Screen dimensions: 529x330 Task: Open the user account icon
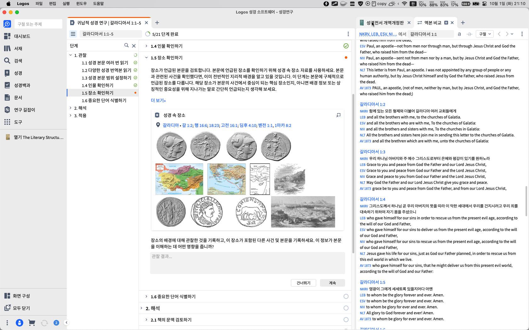(20, 323)
